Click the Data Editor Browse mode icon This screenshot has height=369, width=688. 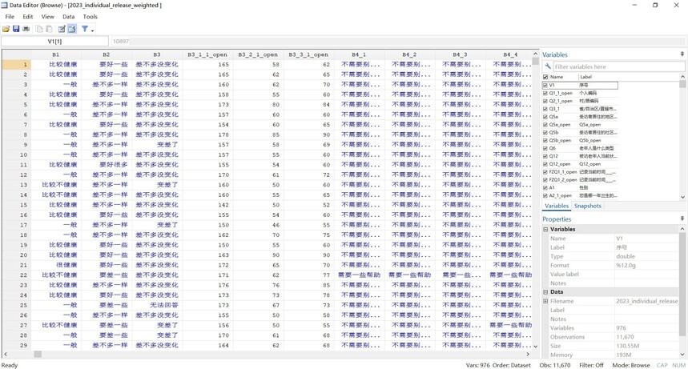point(71,30)
